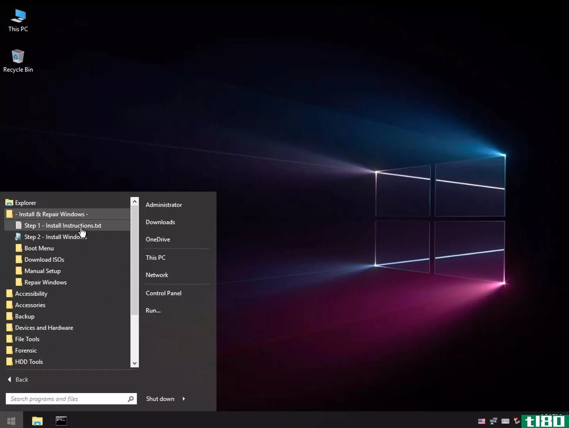Click the programs list scrollbar thumb

[x=135, y=260]
